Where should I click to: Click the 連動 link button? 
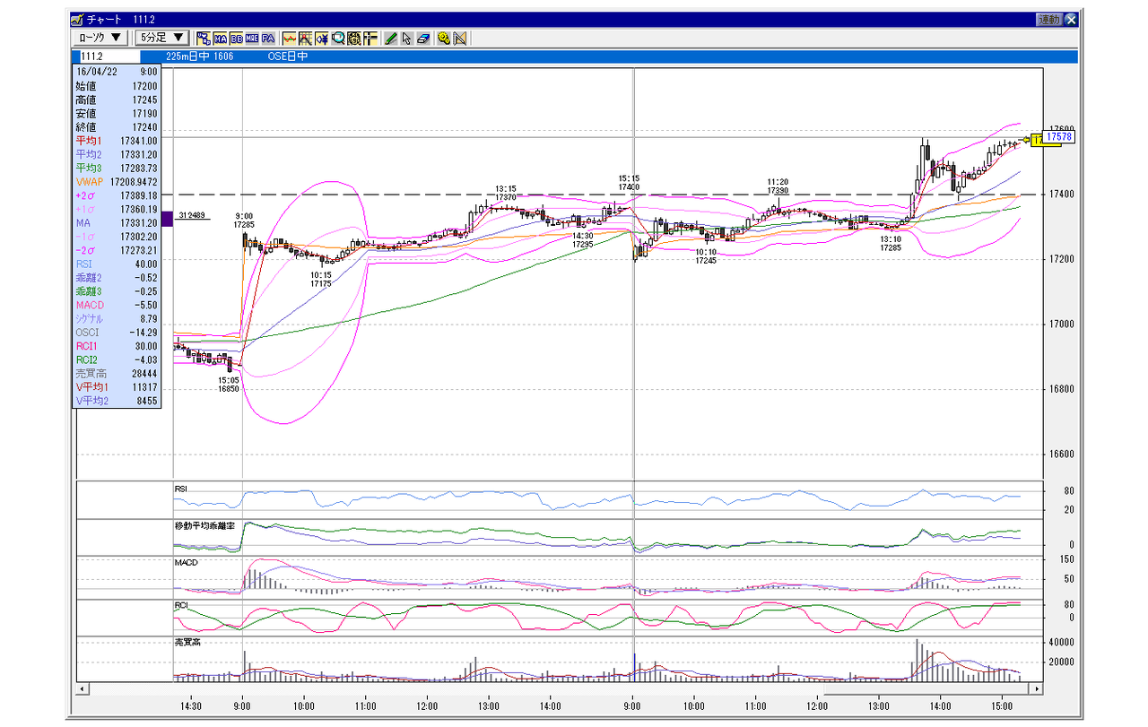click(1048, 19)
